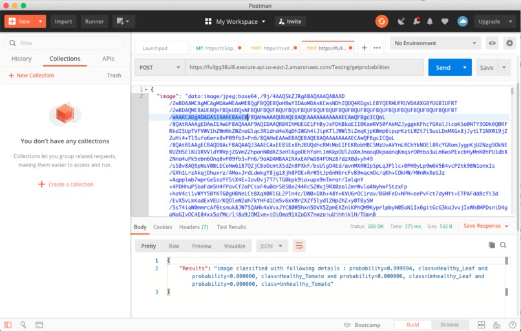The height and width of the screenshot is (331, 521).
Task: Select the POST https://fu9 request tab
Action: pos(328,48)
